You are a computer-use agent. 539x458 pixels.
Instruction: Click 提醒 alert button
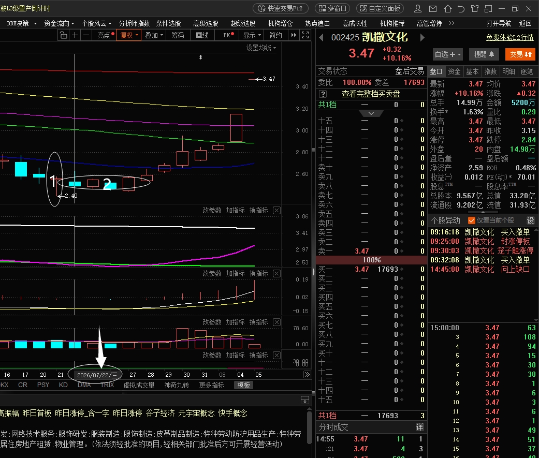(484, 54)
